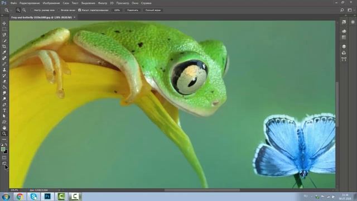Image resolution: width=357 pixels, height=201 pixels.
Task: Select the Rectangle shape tool
Action: coord(4,122)
